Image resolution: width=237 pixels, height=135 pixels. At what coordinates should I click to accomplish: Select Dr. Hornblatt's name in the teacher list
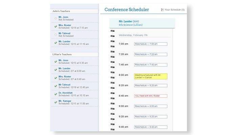(x=65, y=93)
